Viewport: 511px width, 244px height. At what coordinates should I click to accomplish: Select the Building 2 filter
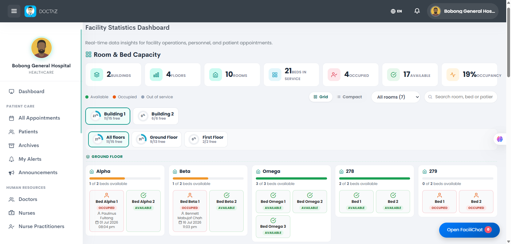[x=156, y=116]
